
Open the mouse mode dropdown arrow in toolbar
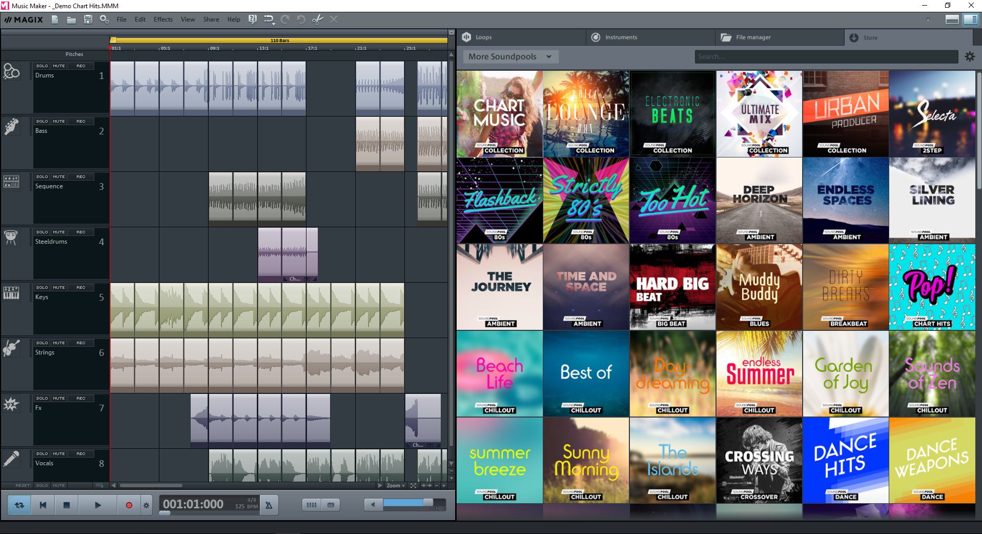274,24
